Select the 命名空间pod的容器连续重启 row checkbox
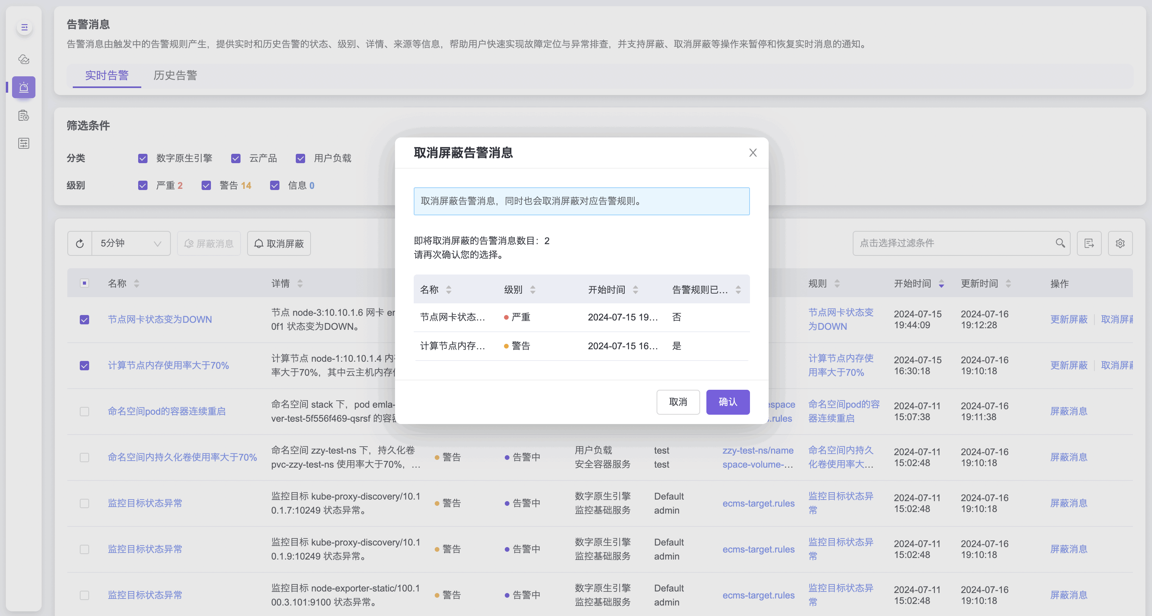This screenshot has height=616, width=1152. click(84, 412)
